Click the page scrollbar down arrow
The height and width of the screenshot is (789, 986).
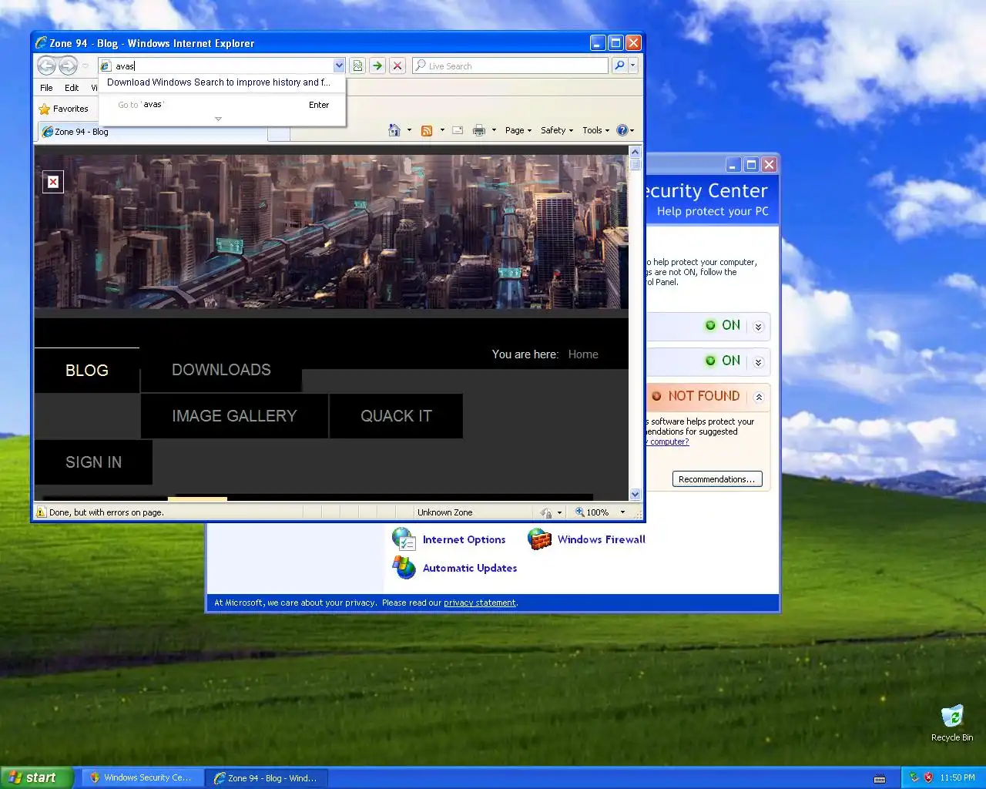[x=635, y=494]
